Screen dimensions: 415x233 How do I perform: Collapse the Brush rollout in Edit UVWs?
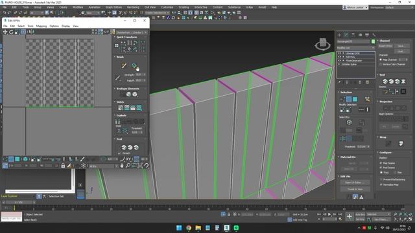[x=120, y=57]
